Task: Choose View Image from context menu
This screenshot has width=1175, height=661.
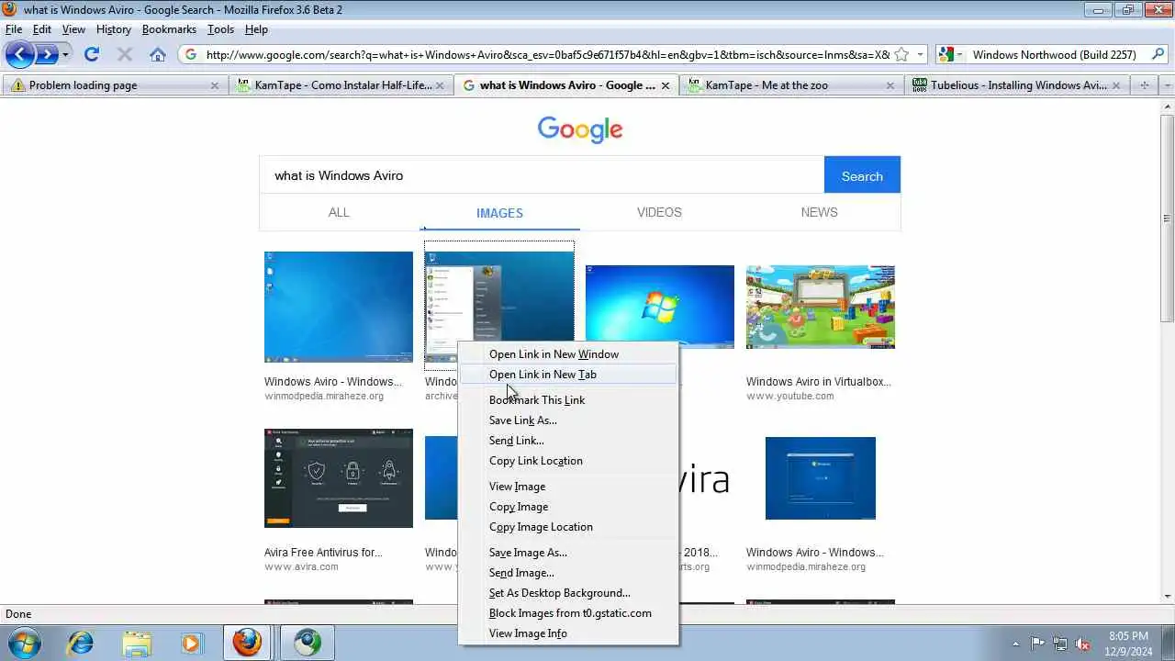Action: tap(567, 487)
